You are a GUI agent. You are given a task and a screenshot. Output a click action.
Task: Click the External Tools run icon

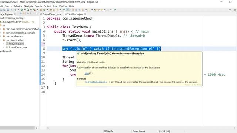(34, 10)
